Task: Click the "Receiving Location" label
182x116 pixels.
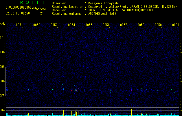Action: (67, 7)
